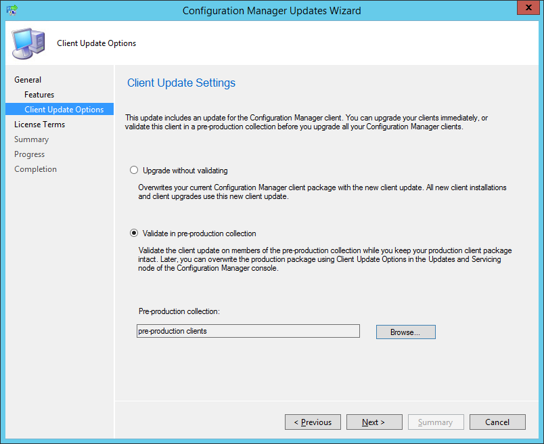The width and height of the screenshot is (544, 444).
Task: Open the License Terms step
Action: [39, 125]
